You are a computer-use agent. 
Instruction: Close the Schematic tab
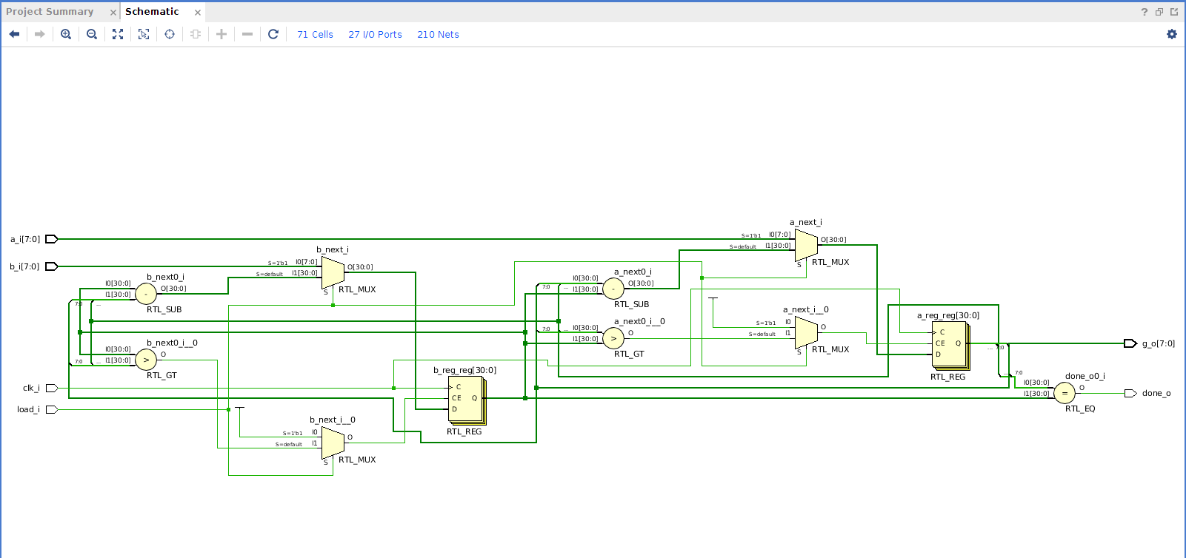pyautogui.click(x=198, y=13)
